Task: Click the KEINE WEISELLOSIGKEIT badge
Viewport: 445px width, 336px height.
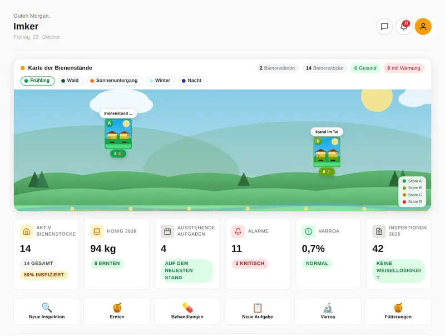Action: tap(399, 271)
